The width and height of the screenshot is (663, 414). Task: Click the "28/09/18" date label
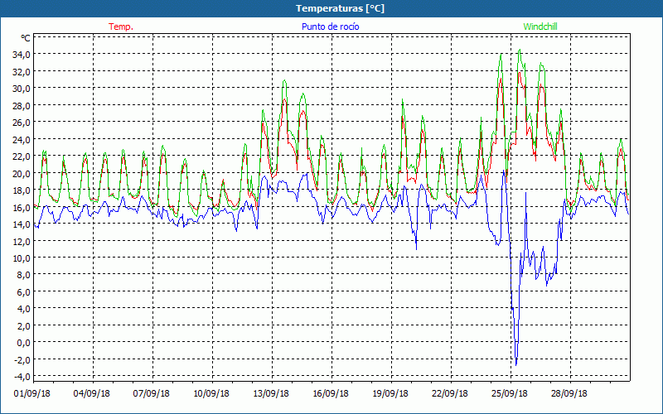coord(569,393)
